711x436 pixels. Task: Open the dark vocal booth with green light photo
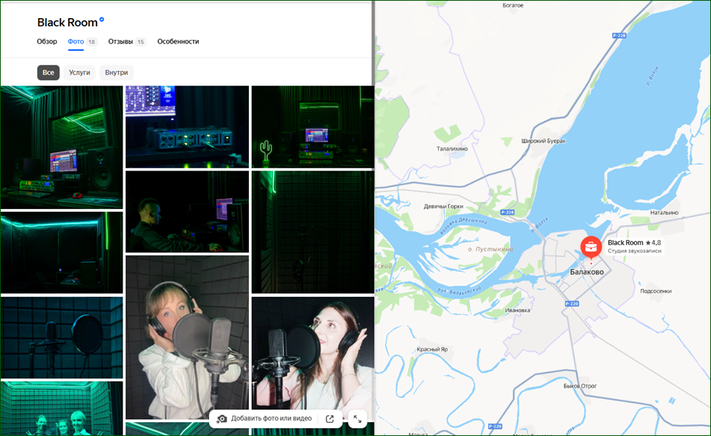point(313,232)
